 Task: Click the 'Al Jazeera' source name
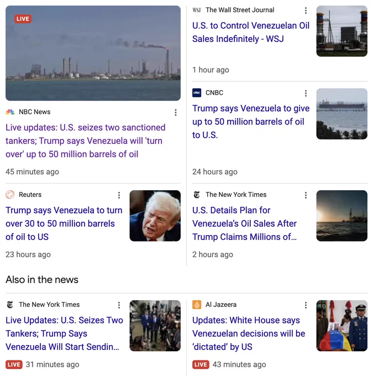[x=221, y=305]
